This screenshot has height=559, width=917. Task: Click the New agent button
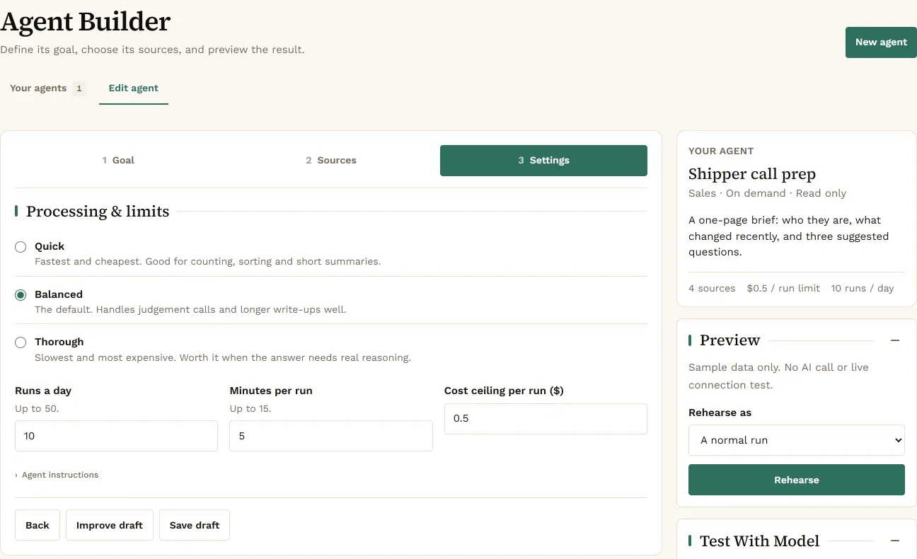[x=881, y=42]
